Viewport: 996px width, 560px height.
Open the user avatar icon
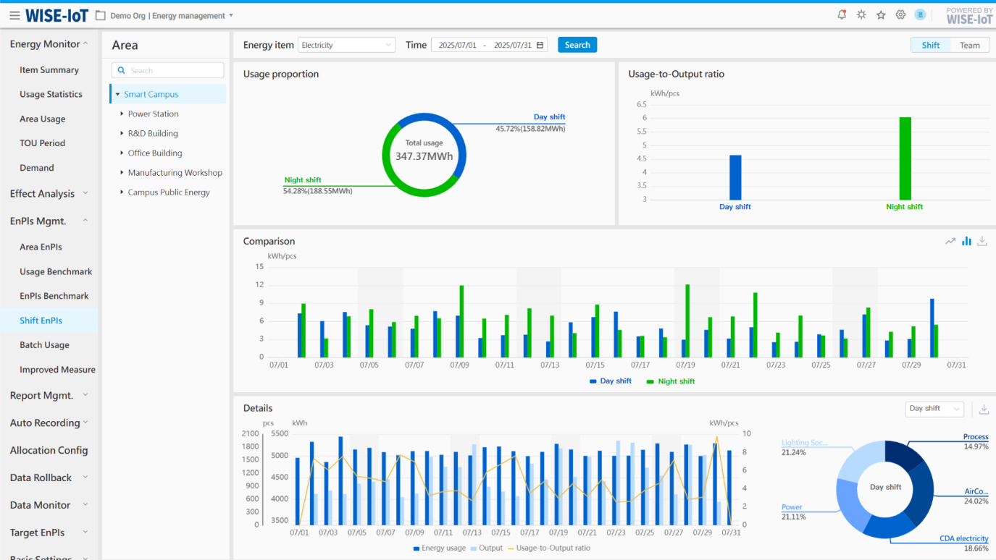(920, 14)
